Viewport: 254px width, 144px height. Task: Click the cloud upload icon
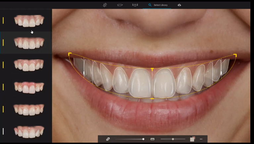pyautogui.click(x=179, y=5)
